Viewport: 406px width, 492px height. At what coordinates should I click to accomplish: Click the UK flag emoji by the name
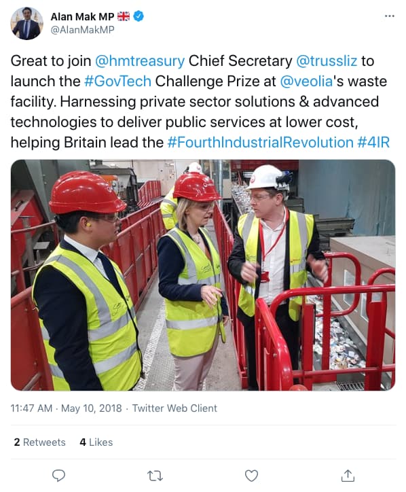(x=123, y=16)
